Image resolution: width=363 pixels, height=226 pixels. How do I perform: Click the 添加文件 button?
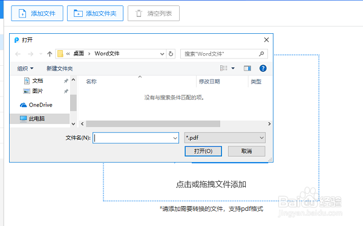click(37, 13)
